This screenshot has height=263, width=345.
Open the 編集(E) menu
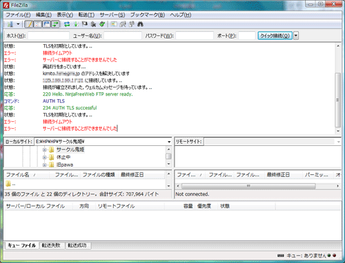[x=43, y=15]
